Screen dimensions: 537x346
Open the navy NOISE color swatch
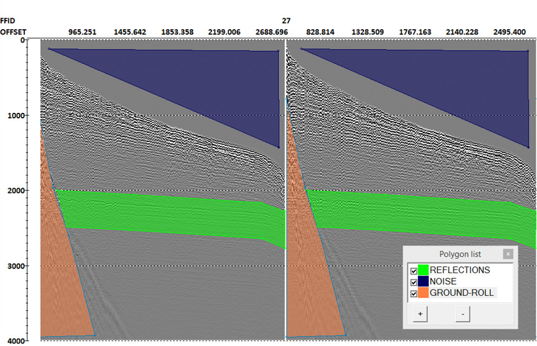click(423, 282)
